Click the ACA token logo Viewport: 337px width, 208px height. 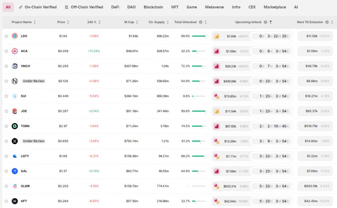point(15,51)
